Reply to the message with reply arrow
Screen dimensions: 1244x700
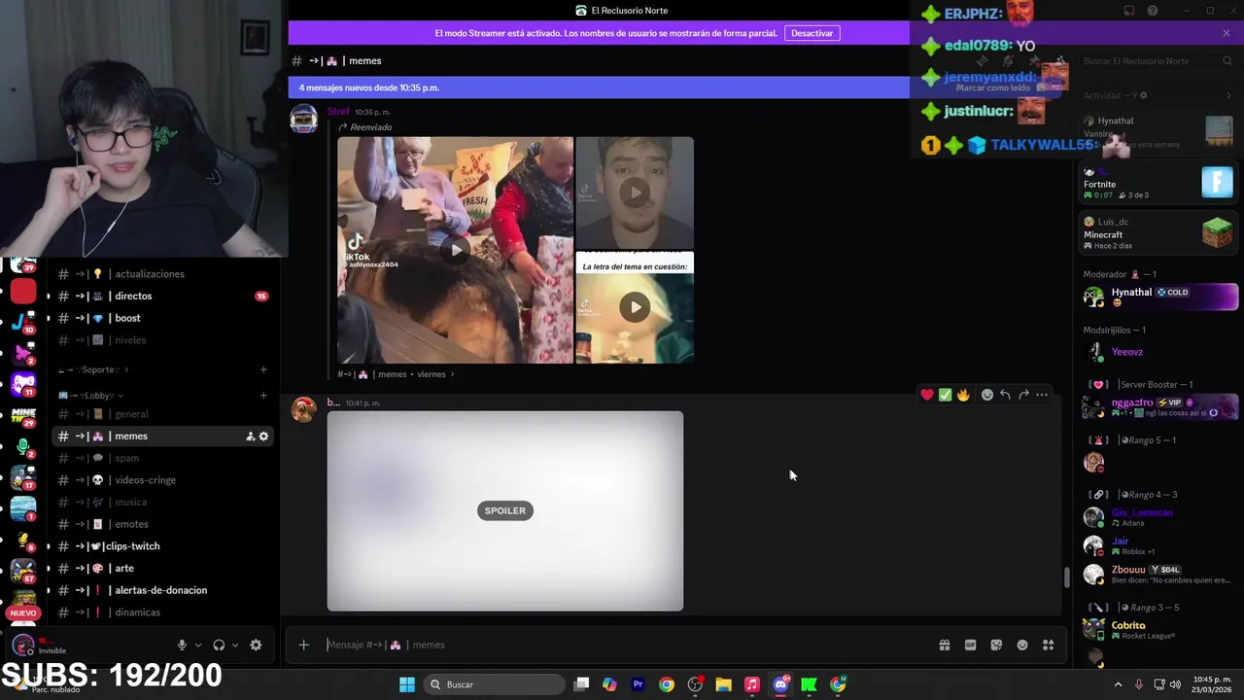pyautogui.click(x=1005, y=395)
